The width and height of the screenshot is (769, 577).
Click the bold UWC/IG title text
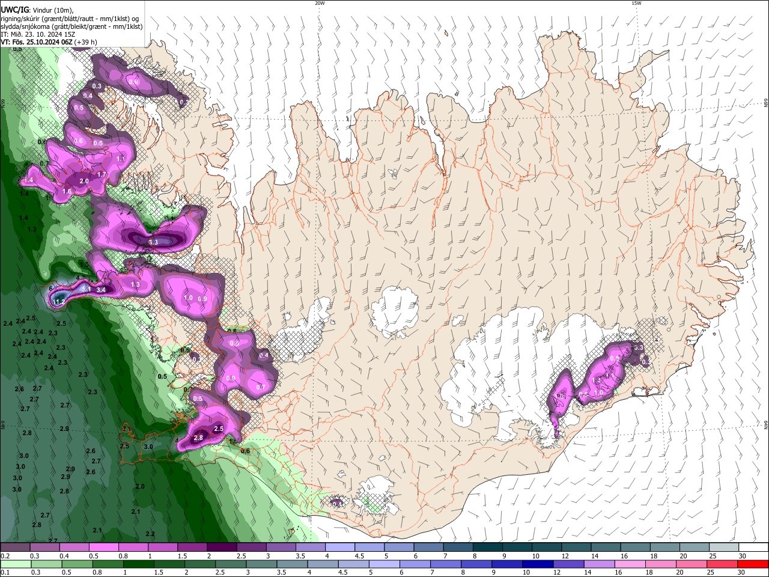pyautogui.click(x=14, y=9)
